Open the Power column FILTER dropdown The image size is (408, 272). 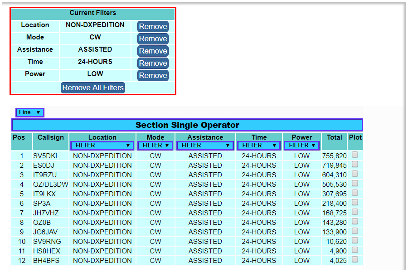point(301,146)
